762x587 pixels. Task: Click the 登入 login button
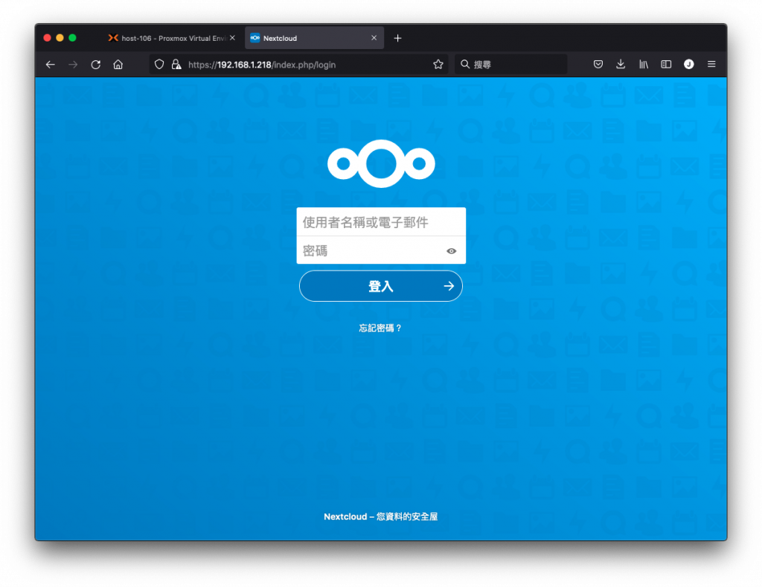click(x=381, y=286)
